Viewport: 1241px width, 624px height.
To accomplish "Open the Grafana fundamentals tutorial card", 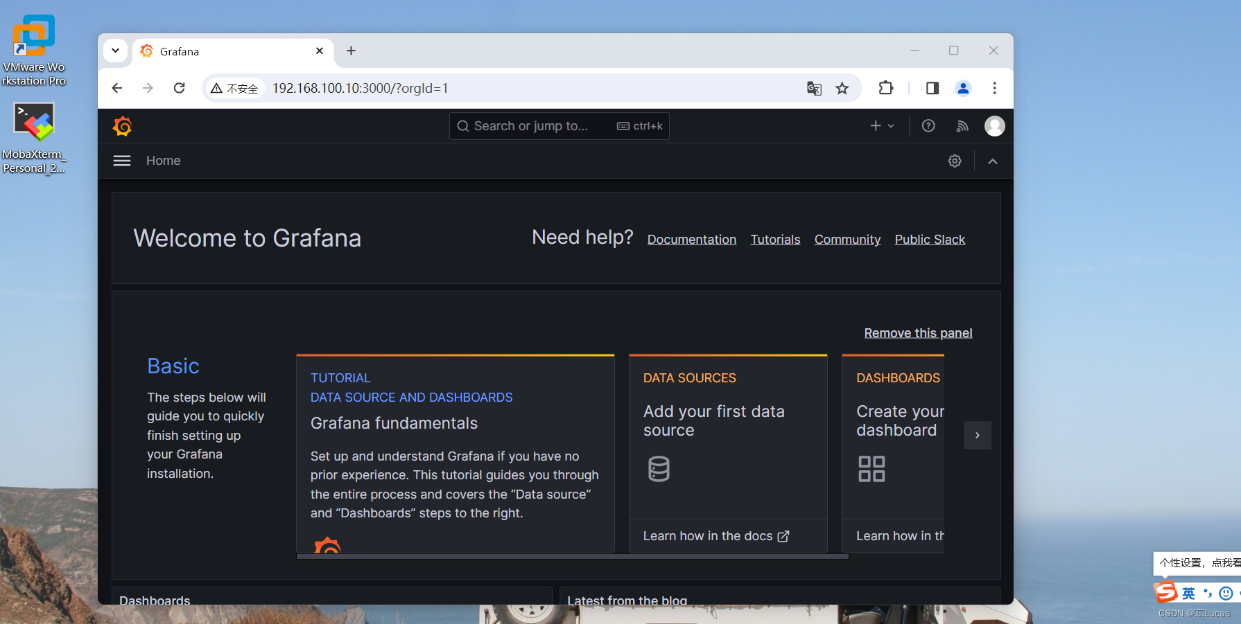I will [455, 454].
